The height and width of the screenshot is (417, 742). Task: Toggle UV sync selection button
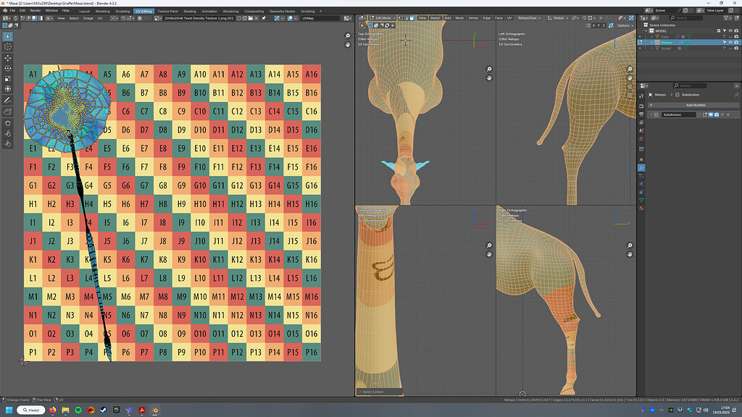(16, 18)
